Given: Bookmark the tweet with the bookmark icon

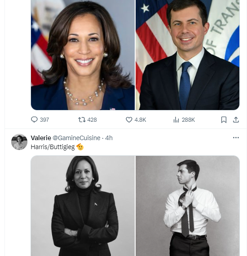Looking at the screenshot, I should (x=224, y=119).
